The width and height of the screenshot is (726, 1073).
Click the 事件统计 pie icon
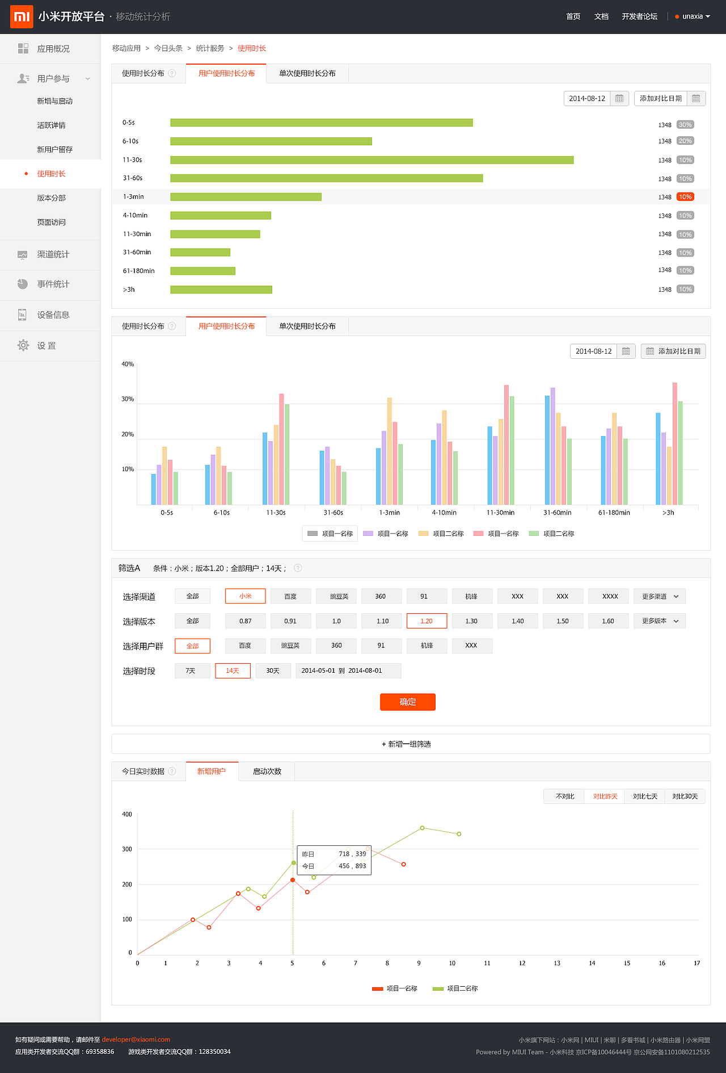(23, 284)
